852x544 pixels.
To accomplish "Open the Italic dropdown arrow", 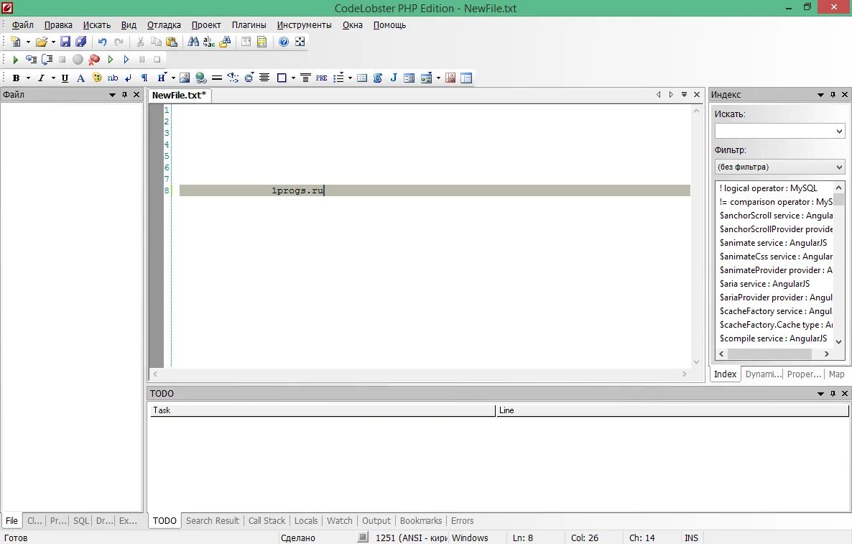I will pos(53,78).
